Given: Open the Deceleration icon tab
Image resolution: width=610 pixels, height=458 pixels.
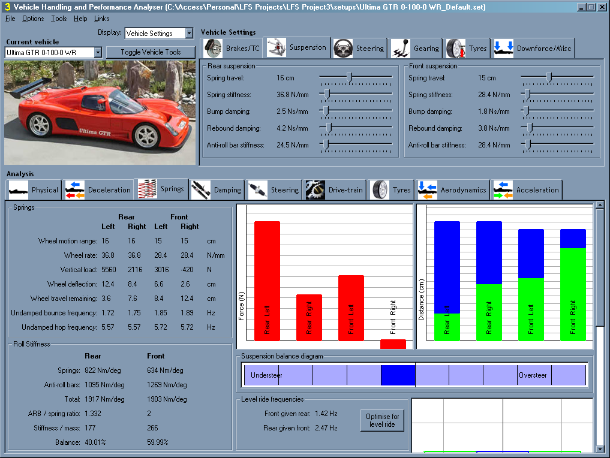Looking at the screenshot, I should 75,189.
